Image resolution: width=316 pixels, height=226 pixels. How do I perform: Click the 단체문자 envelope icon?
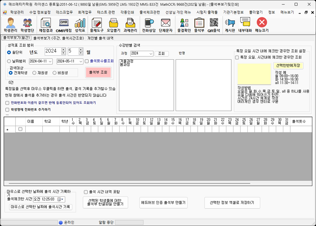165,25
